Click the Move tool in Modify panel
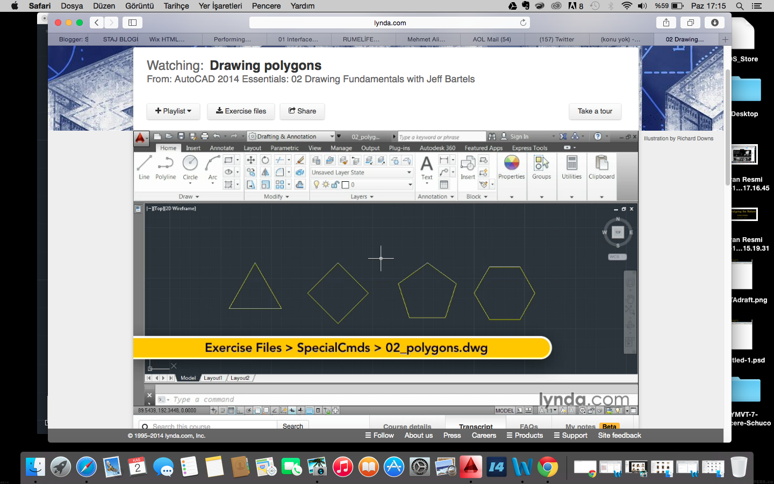The width and height of the screenshot is (774, 484). (251, 160)
